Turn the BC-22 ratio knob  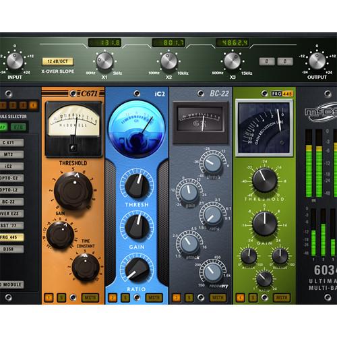pyautogui.click(x=212, y=215)
